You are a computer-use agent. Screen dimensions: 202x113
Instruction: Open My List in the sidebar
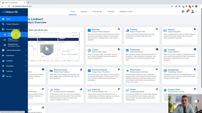point(14,76)
